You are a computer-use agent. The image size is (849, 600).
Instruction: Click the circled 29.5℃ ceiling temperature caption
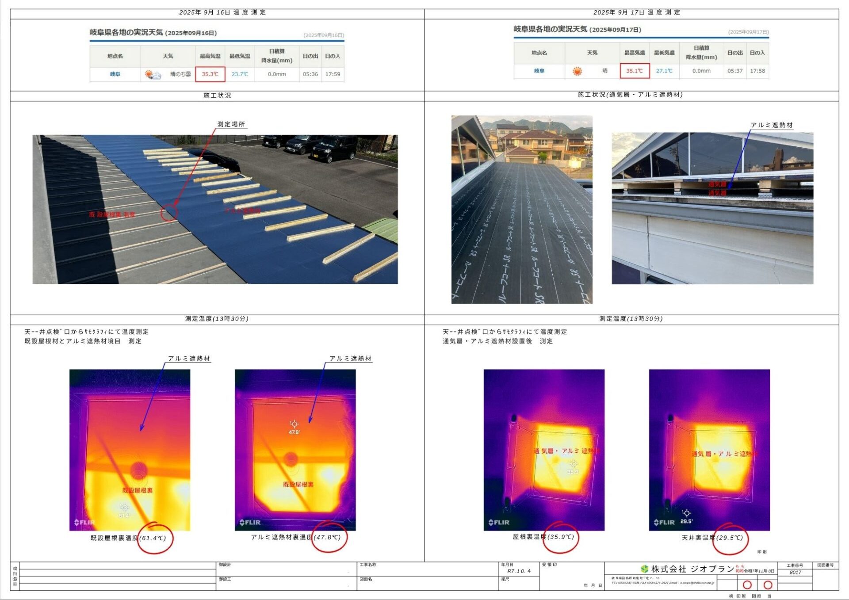pyautogui.click(x=730, y=538)
